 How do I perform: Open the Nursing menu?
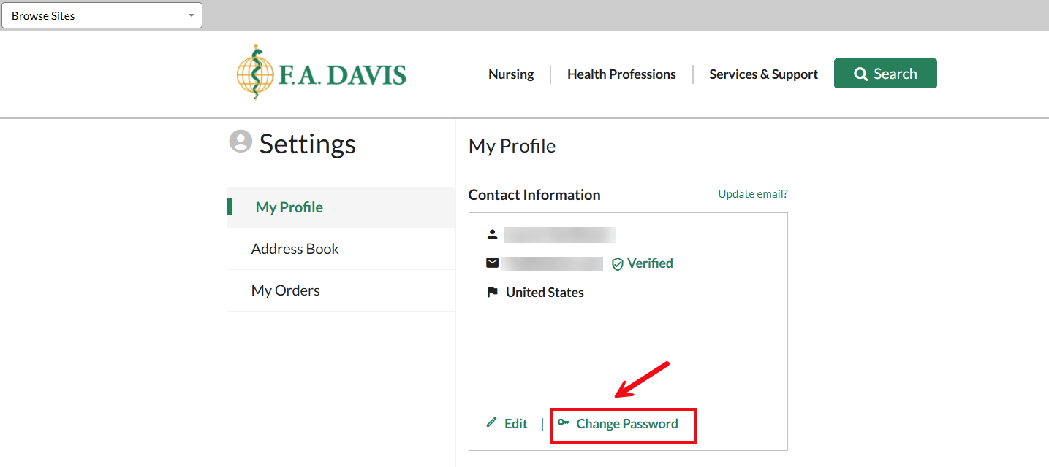pyautogui.click(x=511, y=74)
